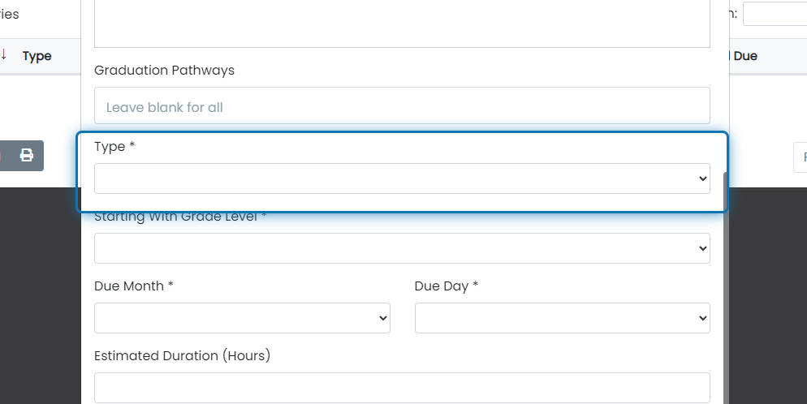Click the sort arrow beside Type column
This screenshot has width=807, height=404.
(3, 54)
